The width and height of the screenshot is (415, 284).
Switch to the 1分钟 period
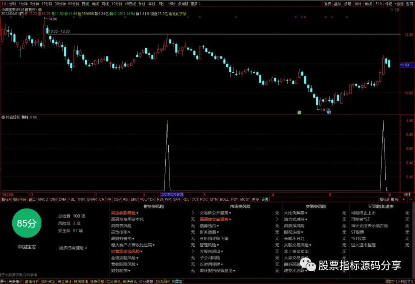click(x=23, y=4)
